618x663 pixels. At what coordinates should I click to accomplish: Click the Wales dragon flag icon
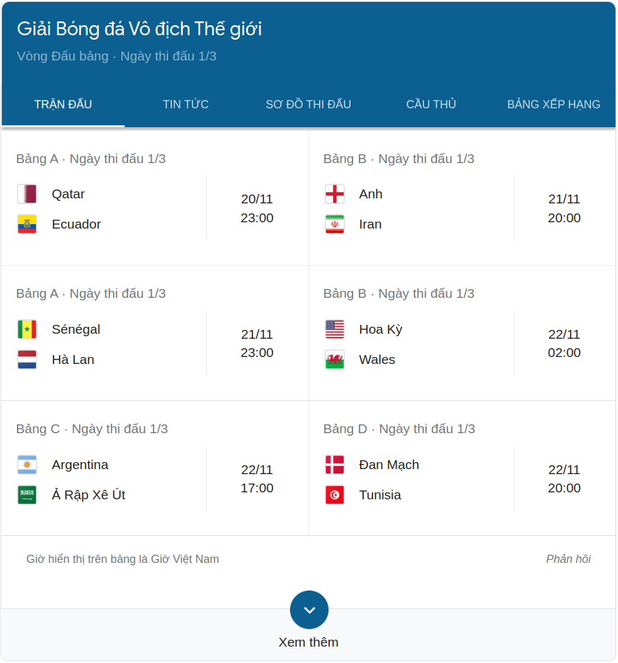335,360
